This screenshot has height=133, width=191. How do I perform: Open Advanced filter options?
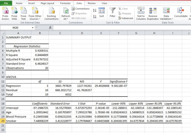(x=126, y=18)
